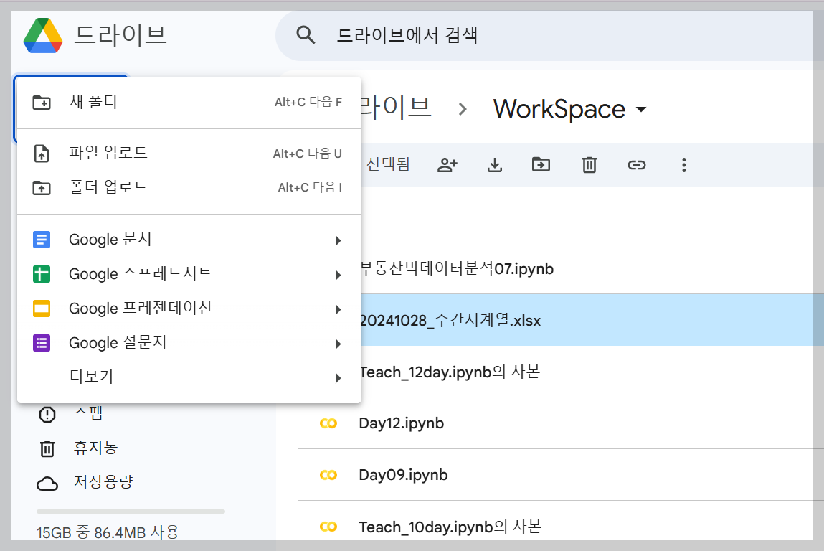Click Colab icon beside Teach_10day.ipynb

328,527
